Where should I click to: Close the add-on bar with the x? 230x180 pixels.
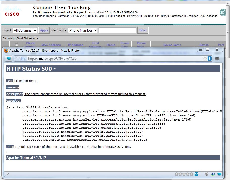coord(8,174)
